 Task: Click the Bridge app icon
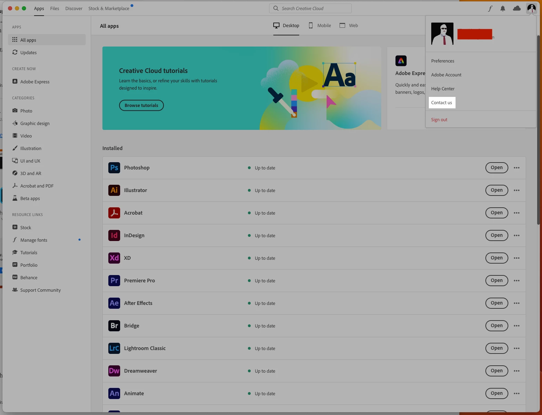click(114, 326)
